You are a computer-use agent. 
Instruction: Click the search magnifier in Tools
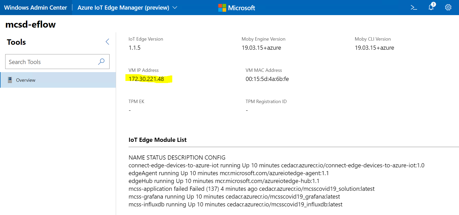coord(101,62)
